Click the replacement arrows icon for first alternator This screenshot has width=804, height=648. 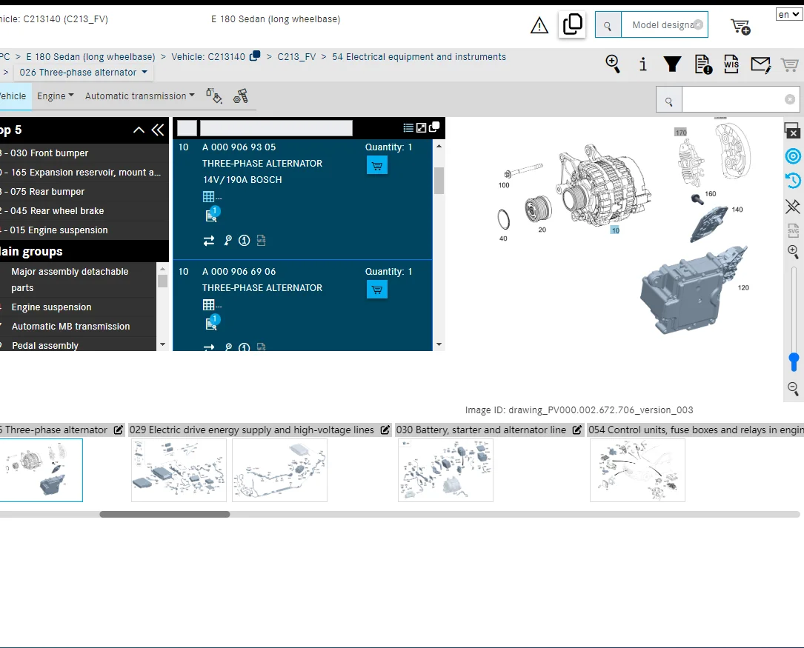tap(209, 240)
